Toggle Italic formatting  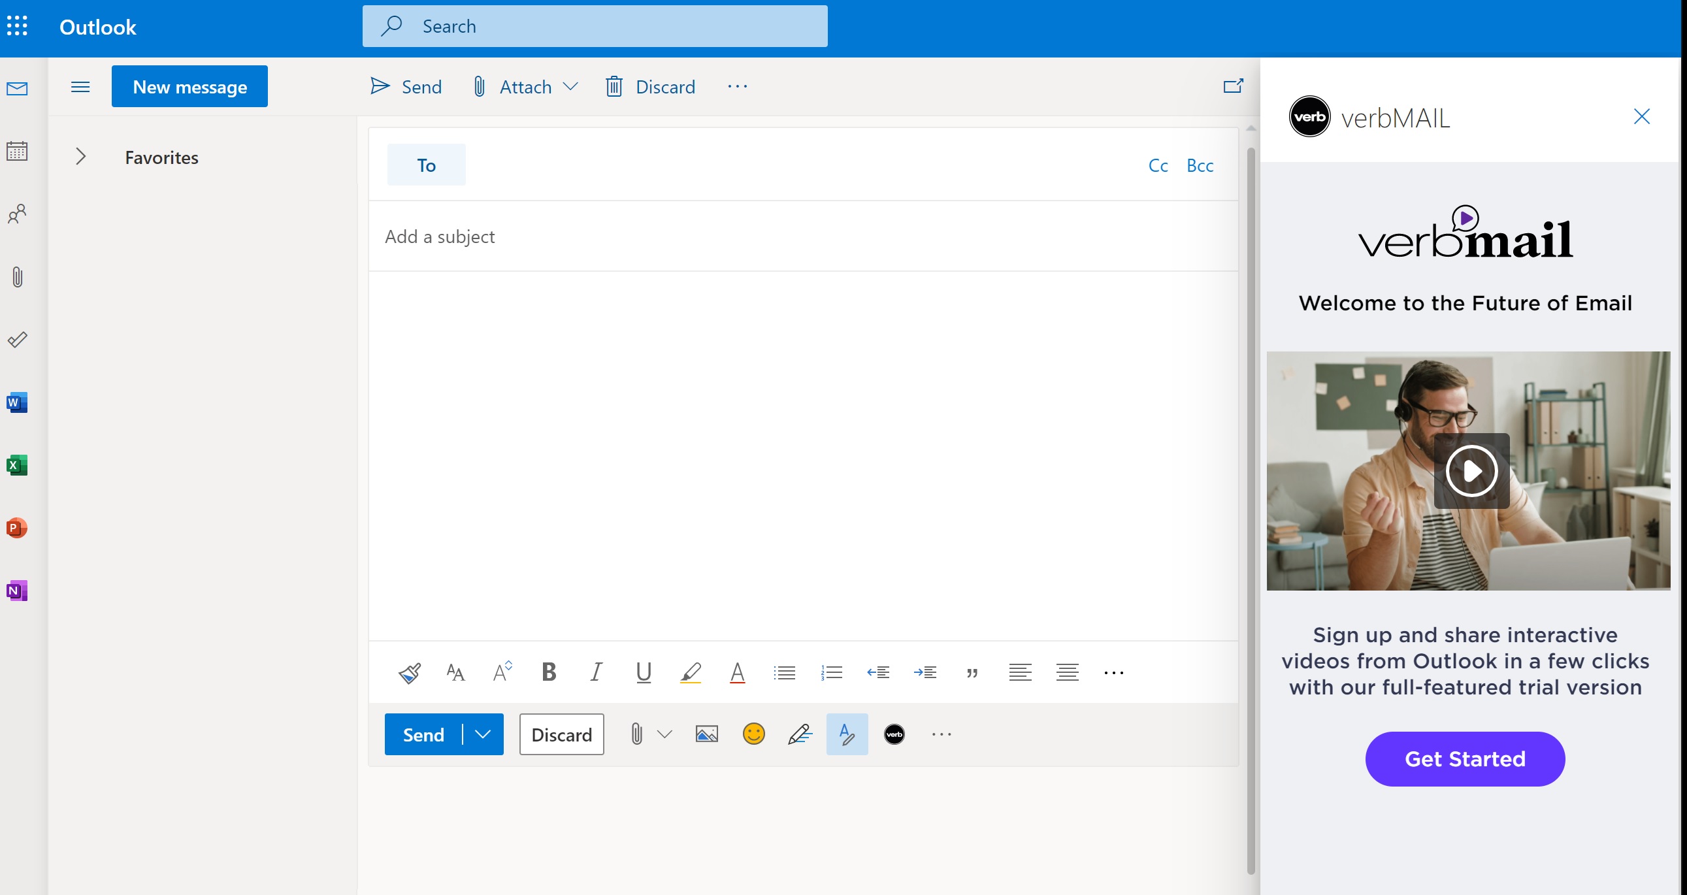pos(596,672)
